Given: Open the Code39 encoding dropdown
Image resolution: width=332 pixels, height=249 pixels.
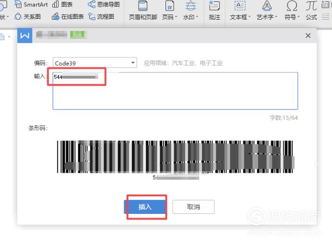Looking at the screenshot, I should 95,62.
